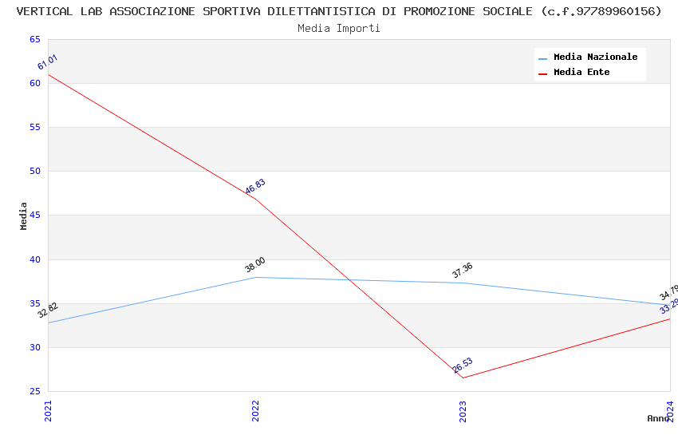The height and width of the screenshot is (439, 678).
Task: Pick the 26.53 data point label
Action: (463, 366)
